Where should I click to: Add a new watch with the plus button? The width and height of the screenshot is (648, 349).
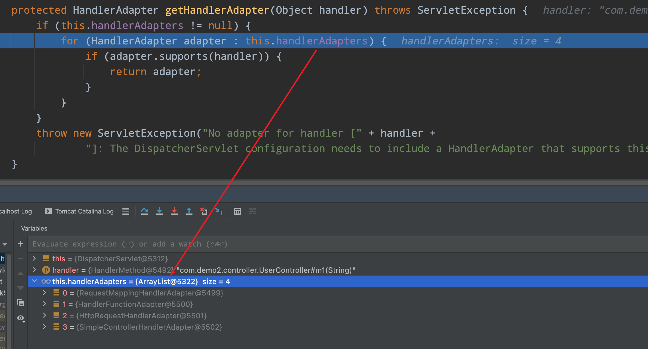pos(20,244)
